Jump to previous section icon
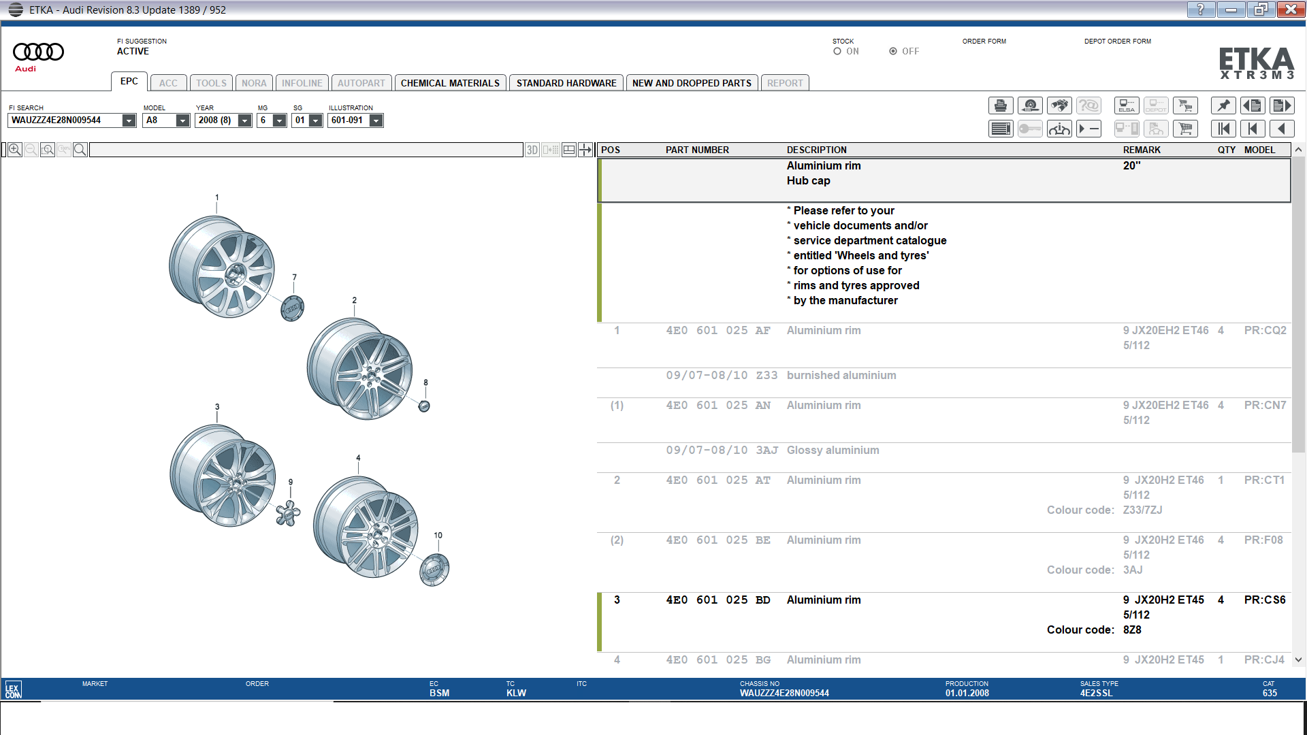 pyautogui.click(x=1253, y=129)
